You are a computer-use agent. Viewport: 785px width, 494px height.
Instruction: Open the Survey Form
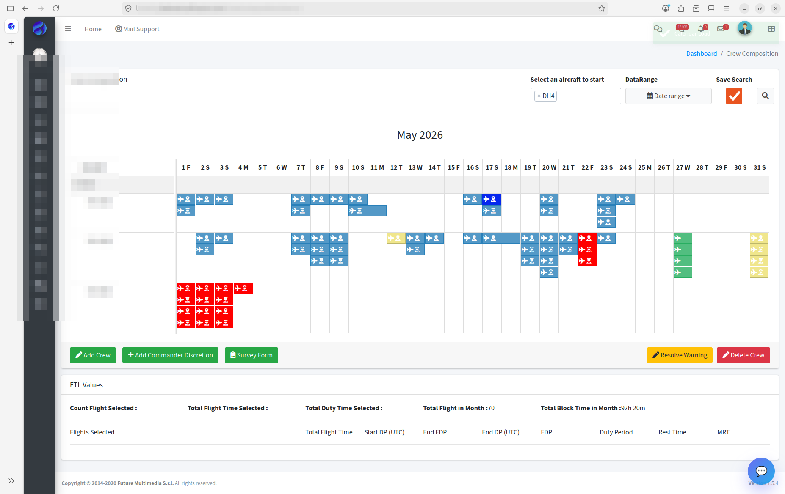[251, 355]
